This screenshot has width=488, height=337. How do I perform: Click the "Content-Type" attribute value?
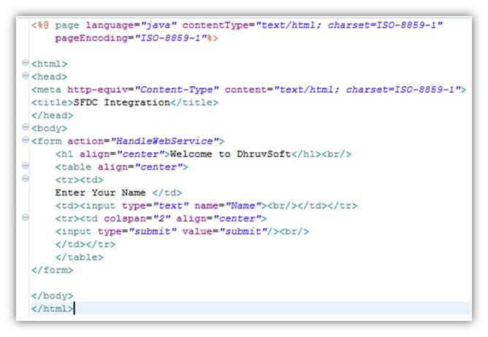(x=177, y=90)
